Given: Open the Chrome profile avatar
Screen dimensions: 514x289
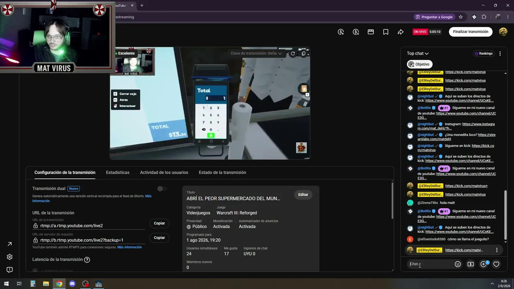Looking at the screenshot, I should pyautogui.click(x=498, y=17).
